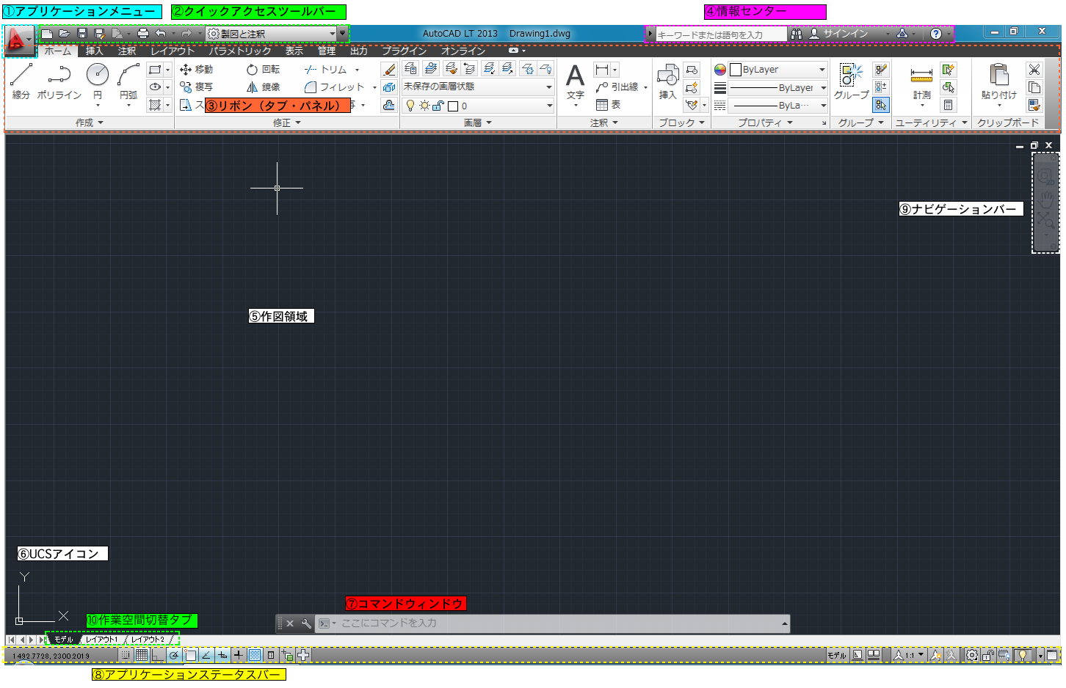Click the white layer color swatch beside 0

453,106
